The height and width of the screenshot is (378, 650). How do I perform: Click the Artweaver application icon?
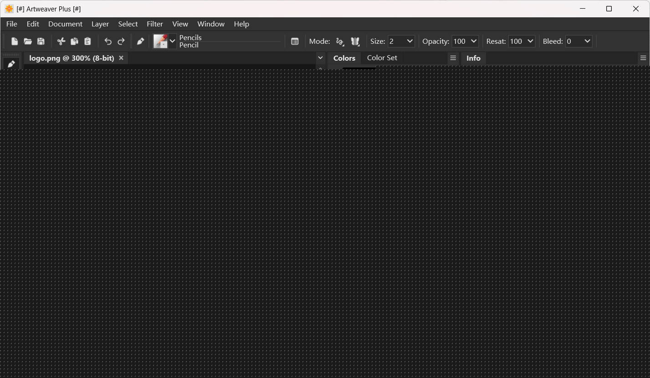9,9
